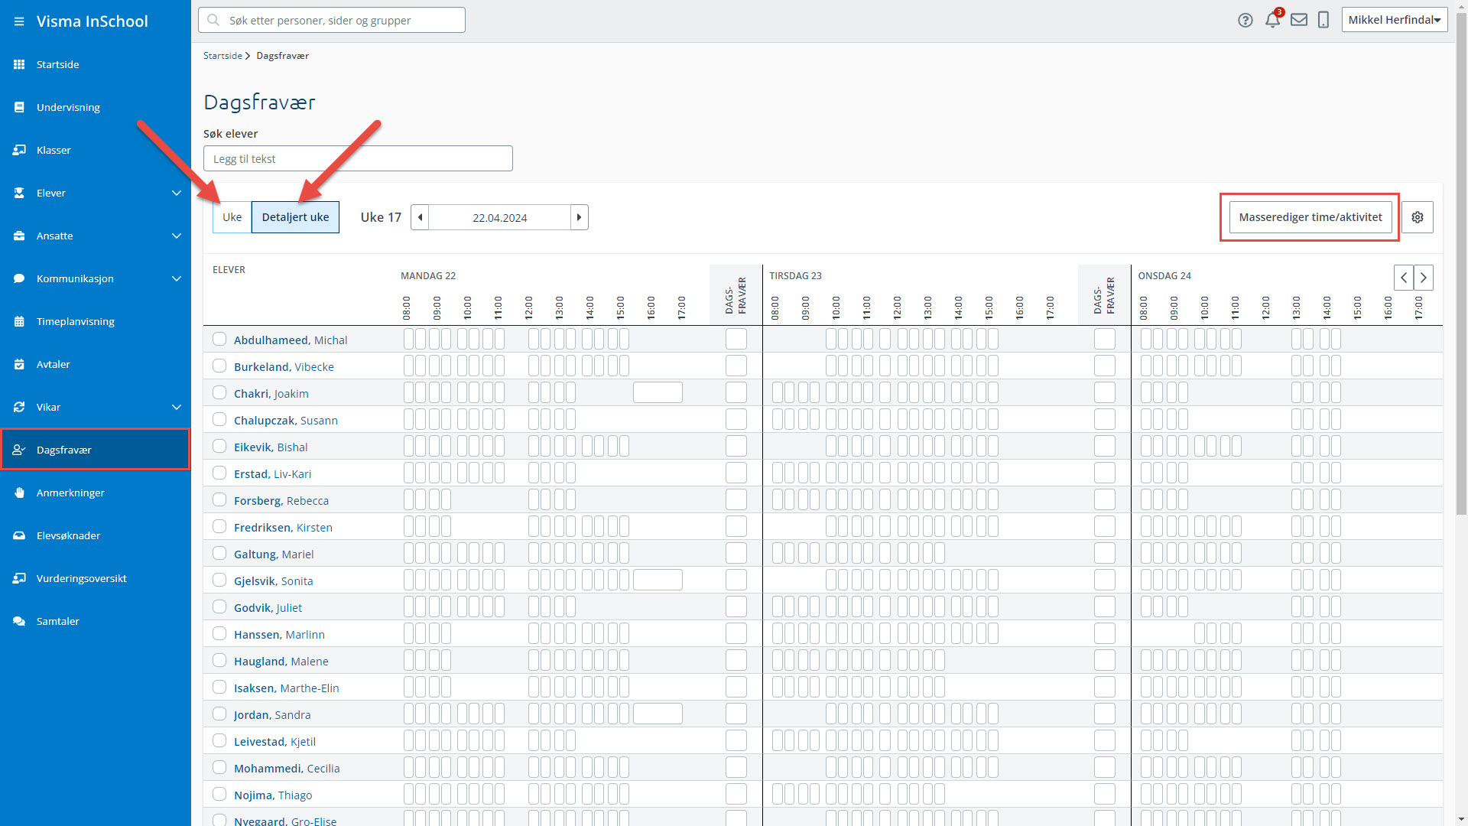This screenshot has width=1468, height=826.
Task: Open Timeplanvisning in the sidebar
Action: point(95,321)
